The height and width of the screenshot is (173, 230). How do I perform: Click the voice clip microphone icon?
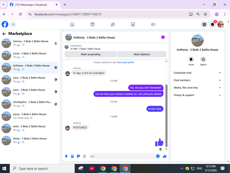(66, 156)
